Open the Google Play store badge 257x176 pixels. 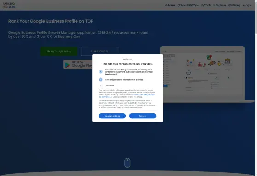78,65
